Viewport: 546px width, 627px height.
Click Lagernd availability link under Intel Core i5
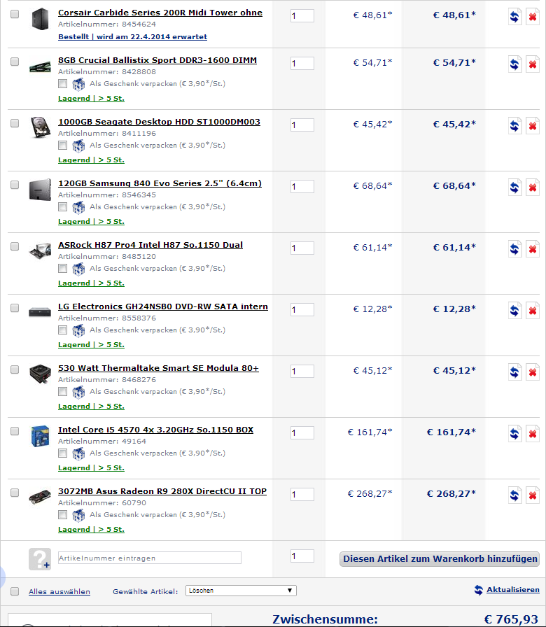91,468
